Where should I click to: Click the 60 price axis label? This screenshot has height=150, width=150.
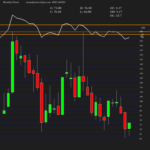point(141,139)
